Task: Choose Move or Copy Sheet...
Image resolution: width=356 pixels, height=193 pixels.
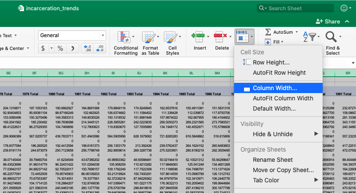Action: [x=278, y=170]
